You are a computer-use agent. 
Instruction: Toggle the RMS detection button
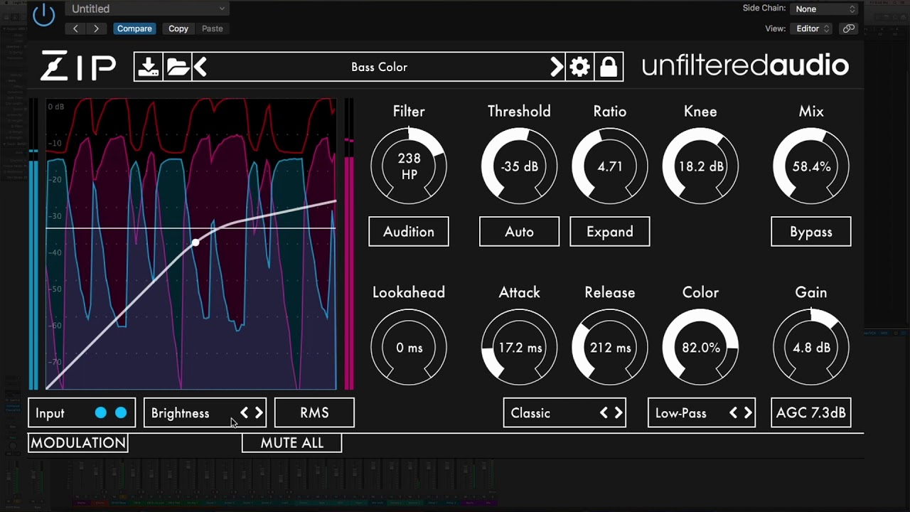[314, 413]
